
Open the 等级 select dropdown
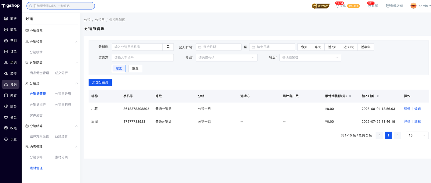(x=310, y=58)
